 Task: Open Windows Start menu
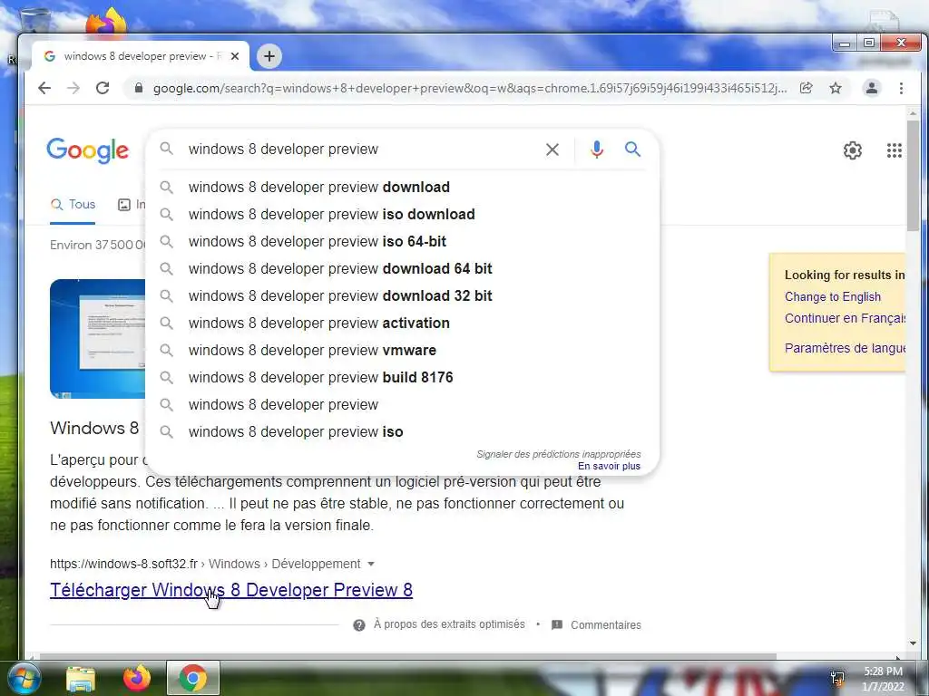coord(24,678)
